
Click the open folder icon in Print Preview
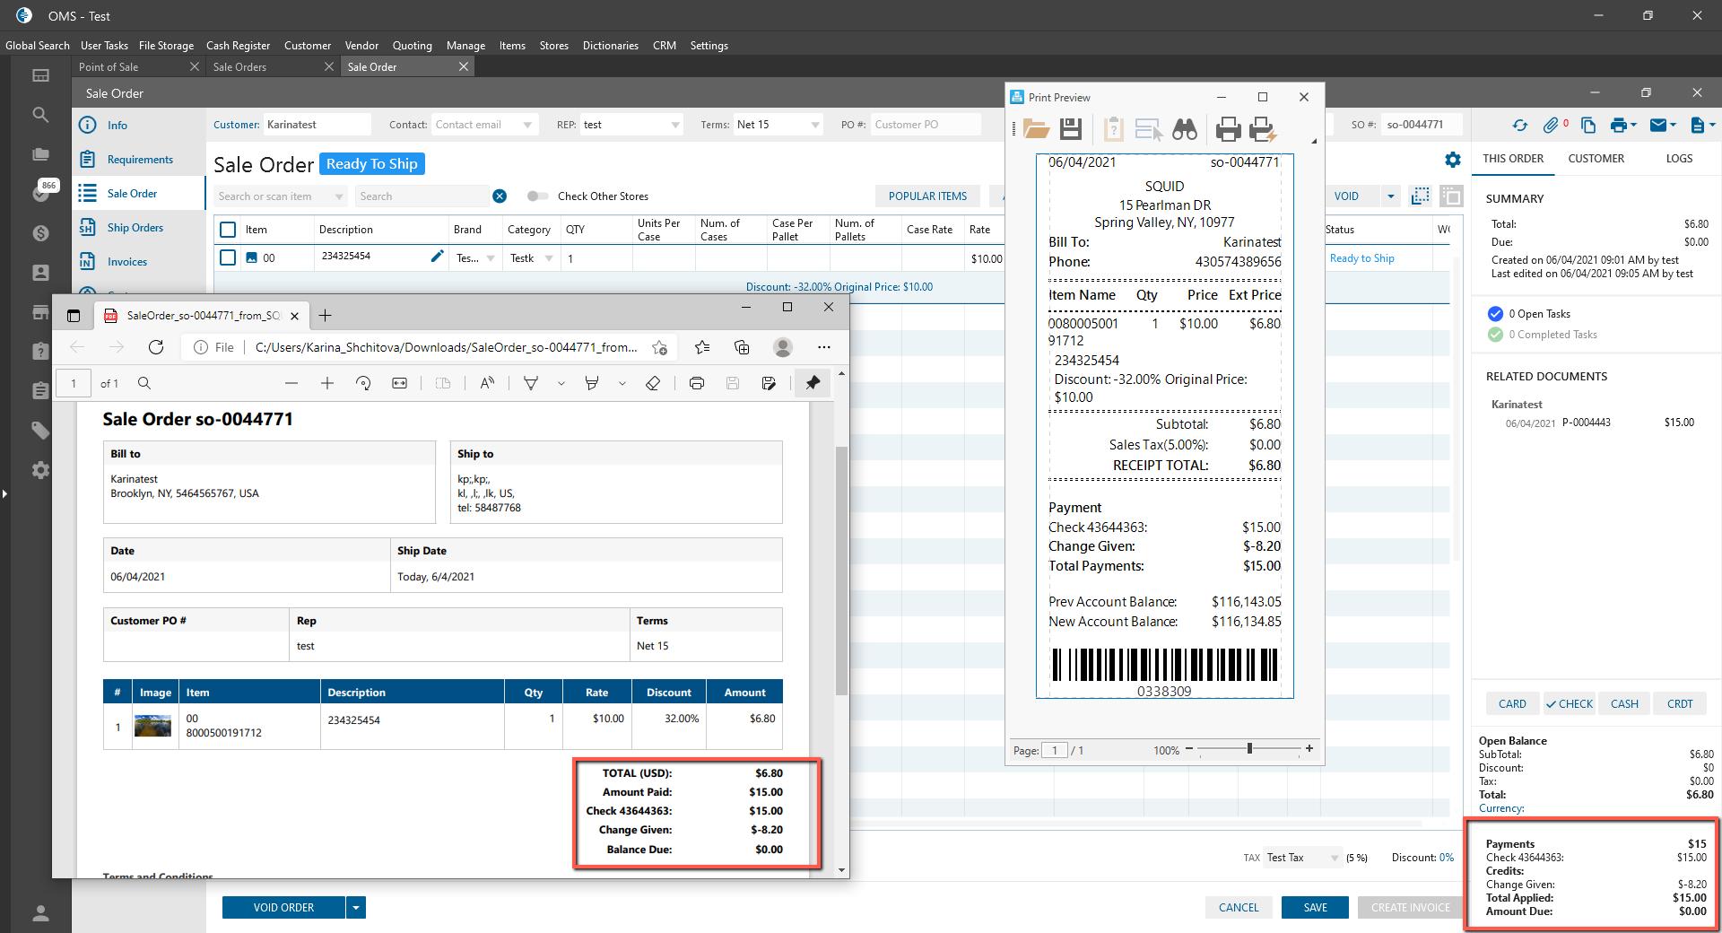click(x=1037, y=130)
